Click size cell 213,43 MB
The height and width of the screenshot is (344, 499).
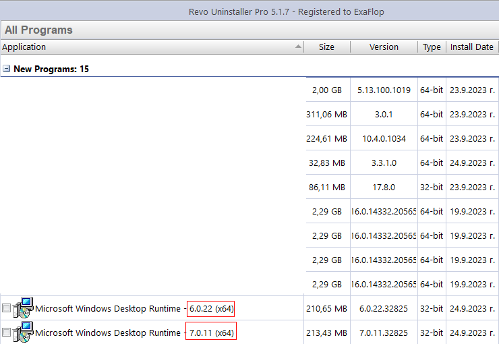pos(327,333)
